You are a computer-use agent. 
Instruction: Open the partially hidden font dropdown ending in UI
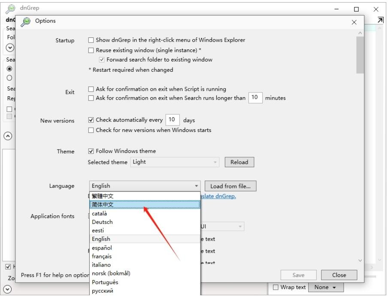[222, 227]
